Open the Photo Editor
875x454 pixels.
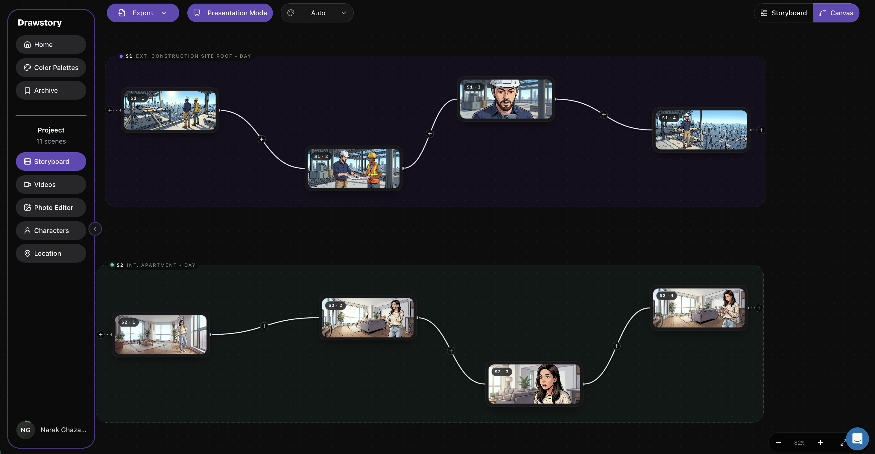point(51,208)
